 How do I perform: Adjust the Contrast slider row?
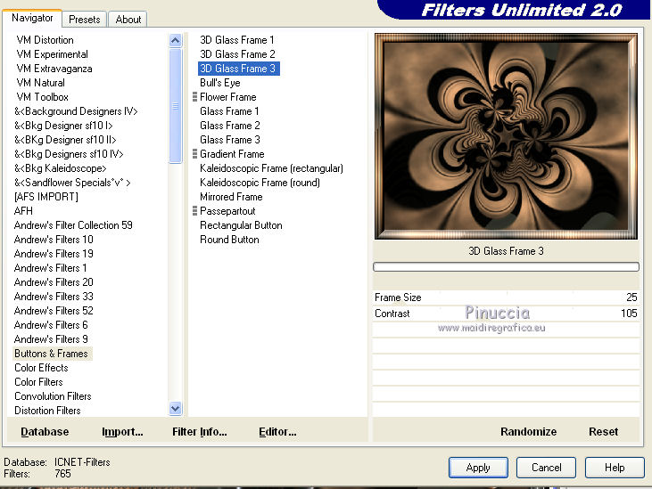coord(506,314)
